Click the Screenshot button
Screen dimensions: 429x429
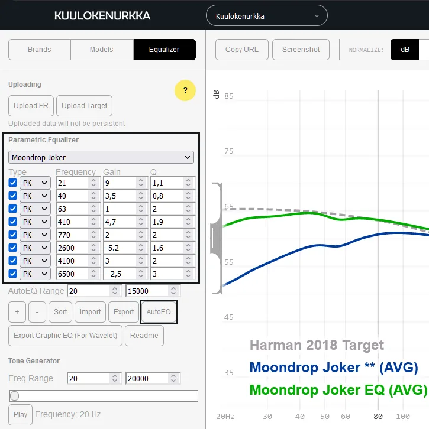pos(301,50)
